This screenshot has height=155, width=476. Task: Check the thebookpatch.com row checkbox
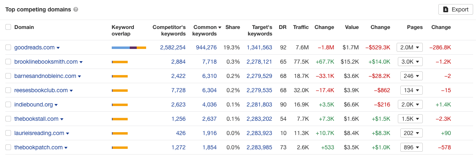[x=8, y=147]
